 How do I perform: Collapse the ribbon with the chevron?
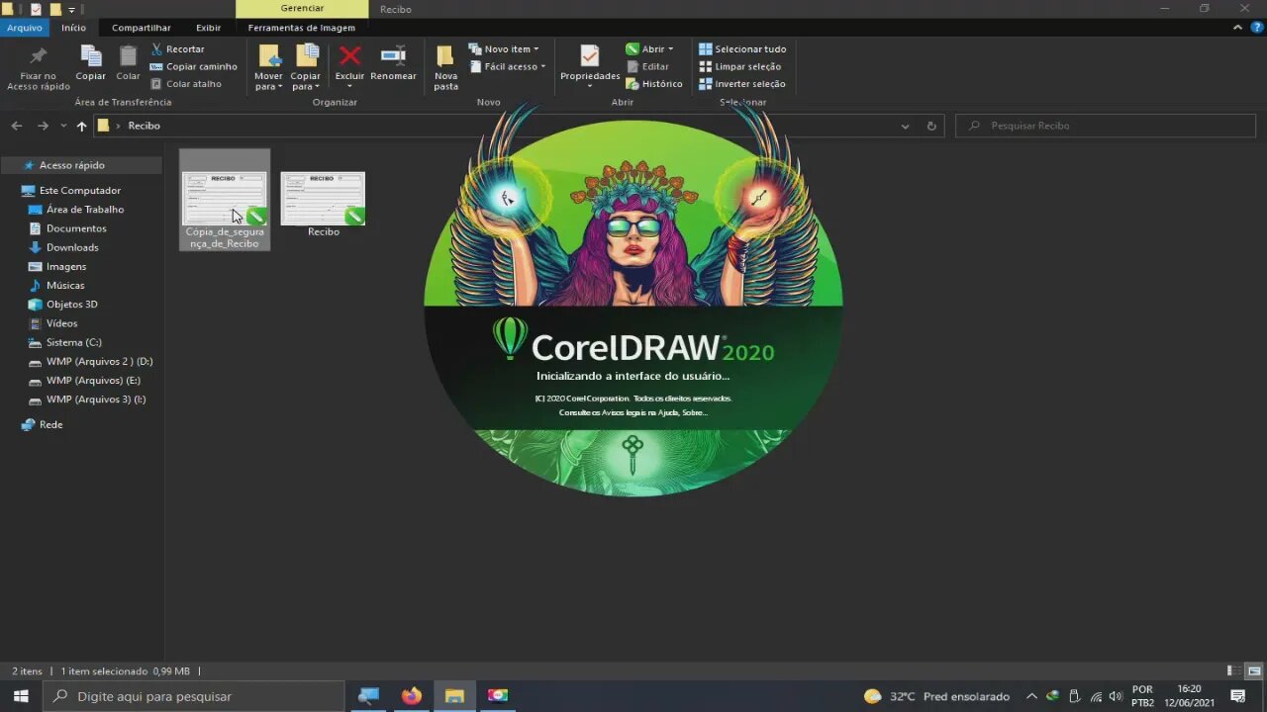(x=1238, y=28)
